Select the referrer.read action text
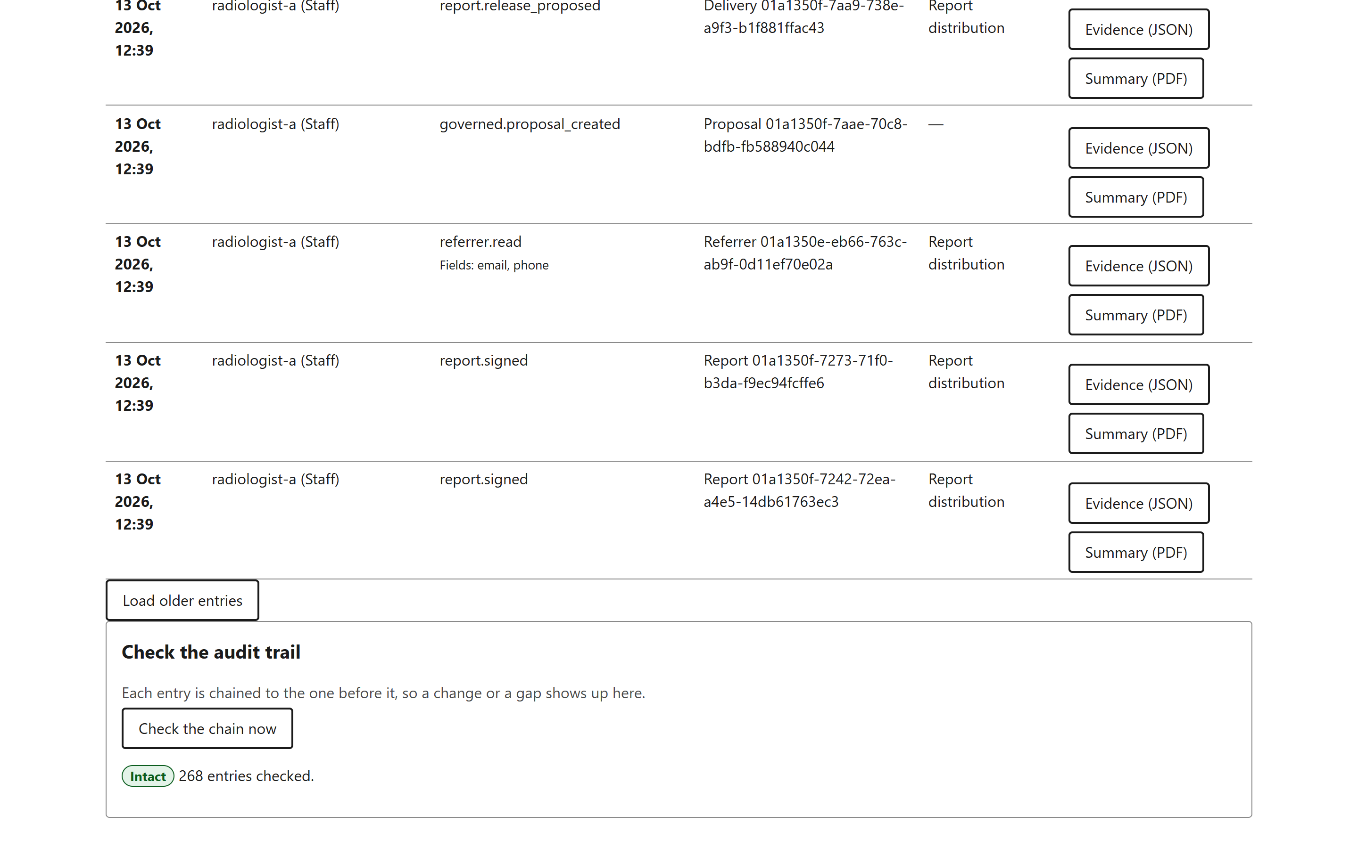This screenshot has width=1358, height=848. [x=480, y=242]
